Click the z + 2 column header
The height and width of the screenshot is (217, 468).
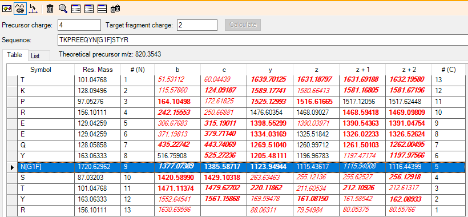[x=409, y=70]
